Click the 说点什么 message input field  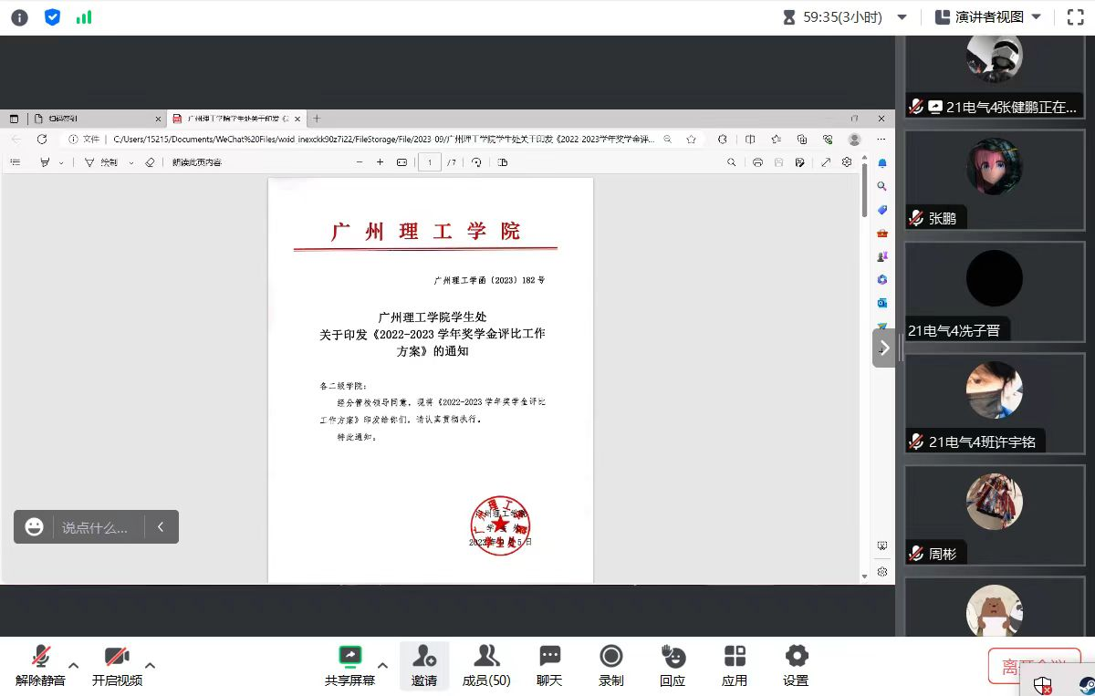pos(95,527)
